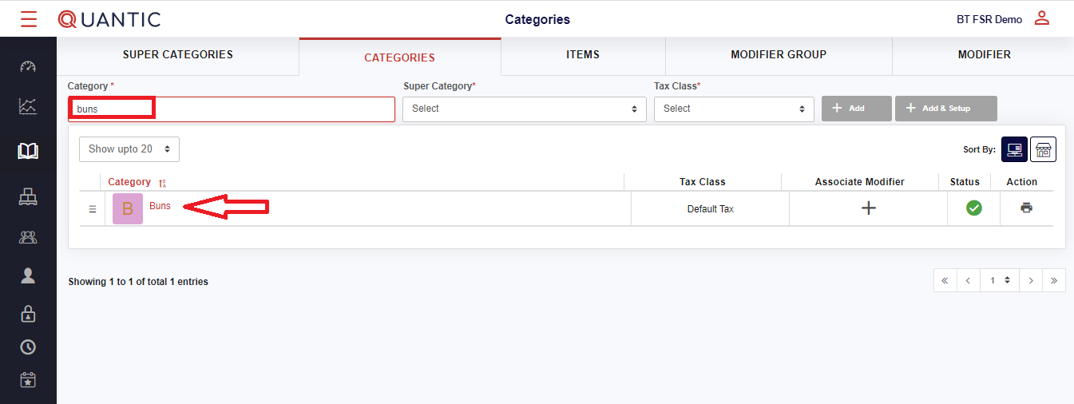Click the open book menu icon

[28, 151]
